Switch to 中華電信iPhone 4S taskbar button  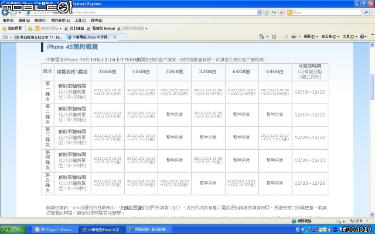103,230
